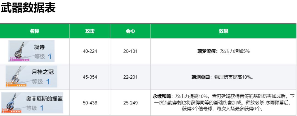Click the 25-249 crit value cell
Image resolution: width=297 pixels, height=116 pixels.
[130, 103]
